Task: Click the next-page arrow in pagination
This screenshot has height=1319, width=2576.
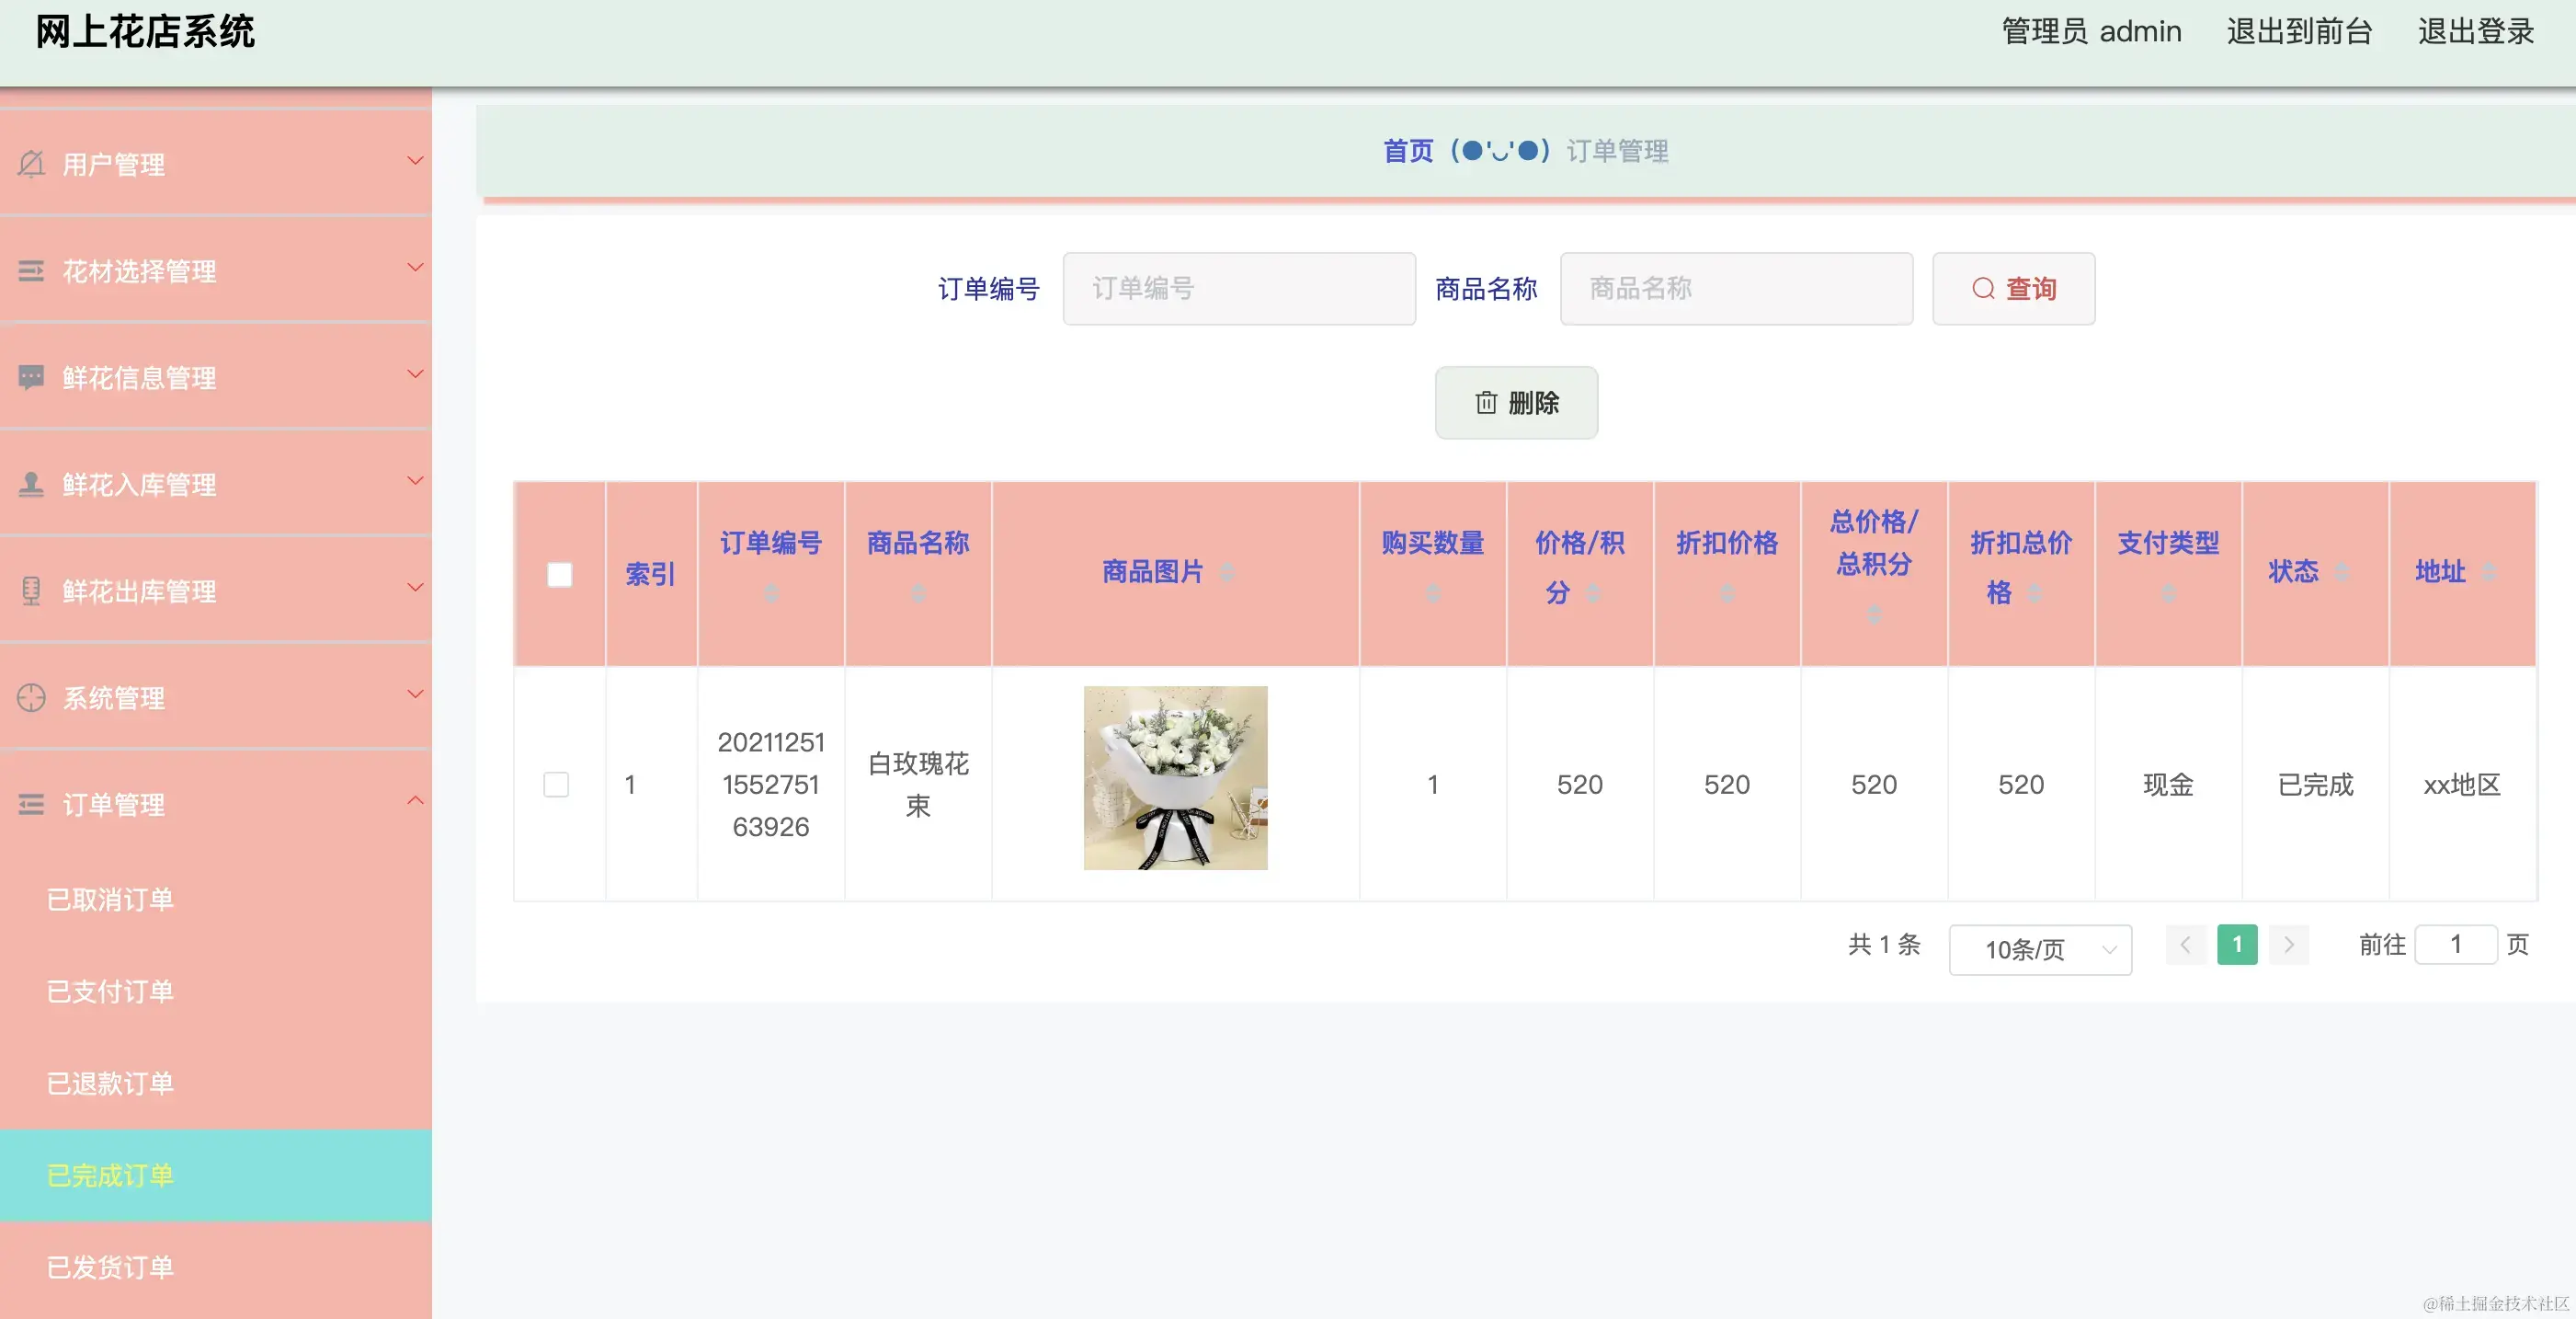Action: [2288, 944]
